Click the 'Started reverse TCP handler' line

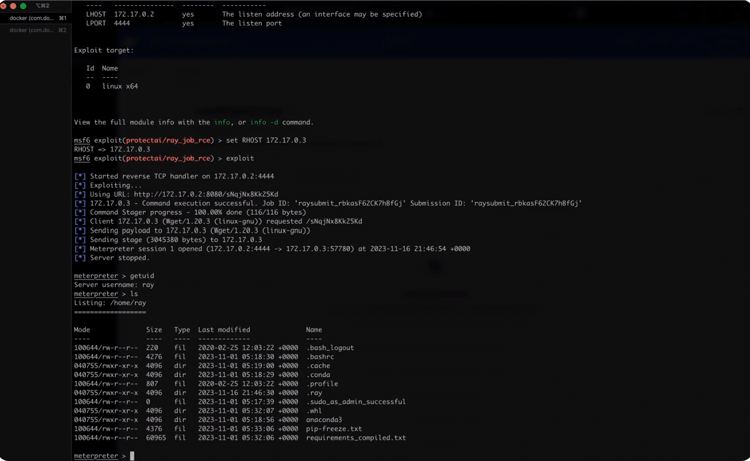[174, 176]
